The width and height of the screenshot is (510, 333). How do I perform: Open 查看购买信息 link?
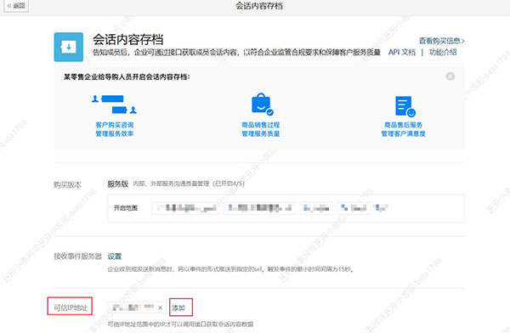441,41
